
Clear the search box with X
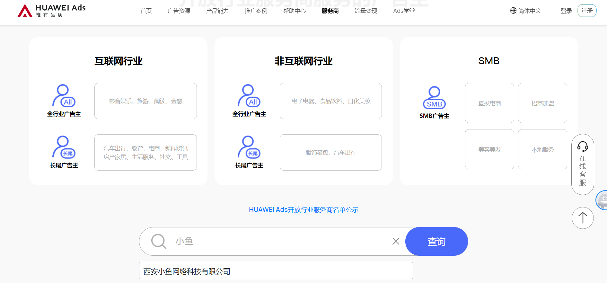(396, 241)
